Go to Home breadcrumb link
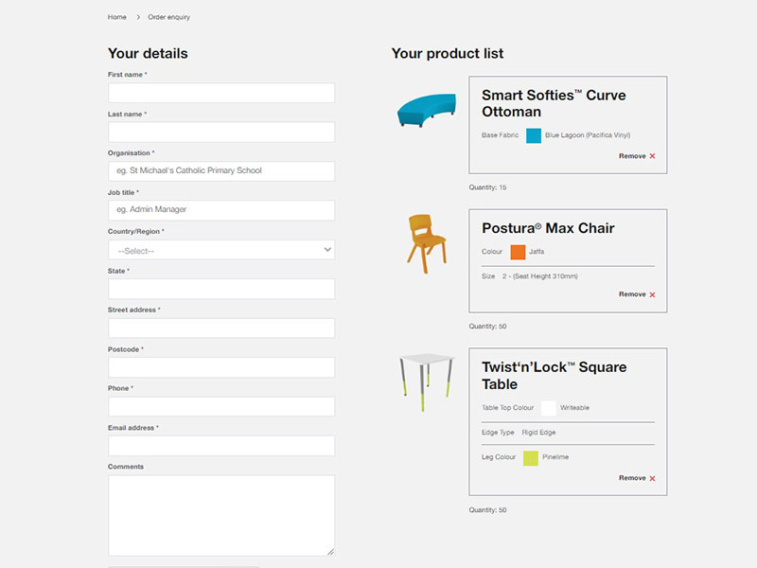 (116, 17)
